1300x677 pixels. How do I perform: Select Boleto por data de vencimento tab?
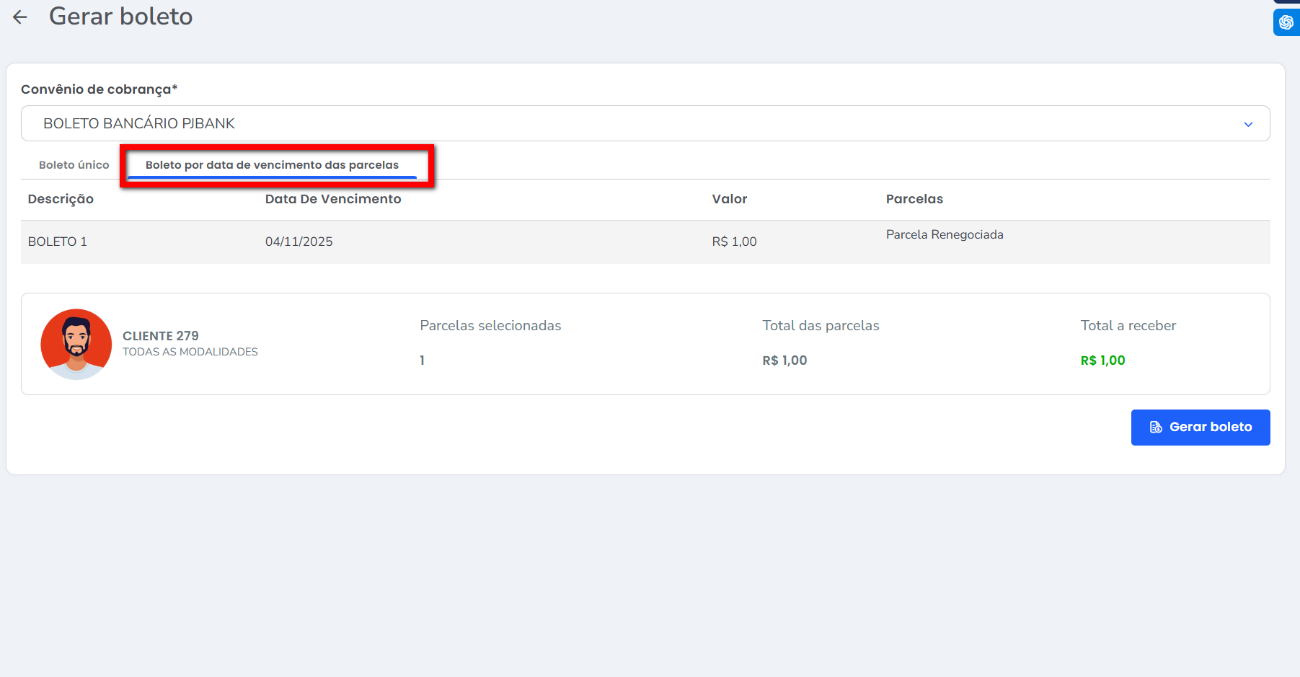[272, 165]
